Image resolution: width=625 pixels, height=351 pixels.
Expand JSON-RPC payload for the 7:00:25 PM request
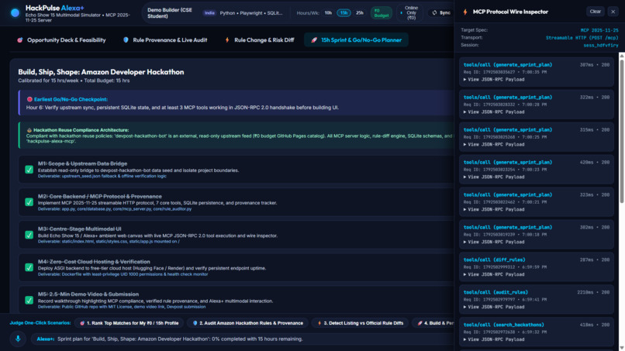coord(494,145)
